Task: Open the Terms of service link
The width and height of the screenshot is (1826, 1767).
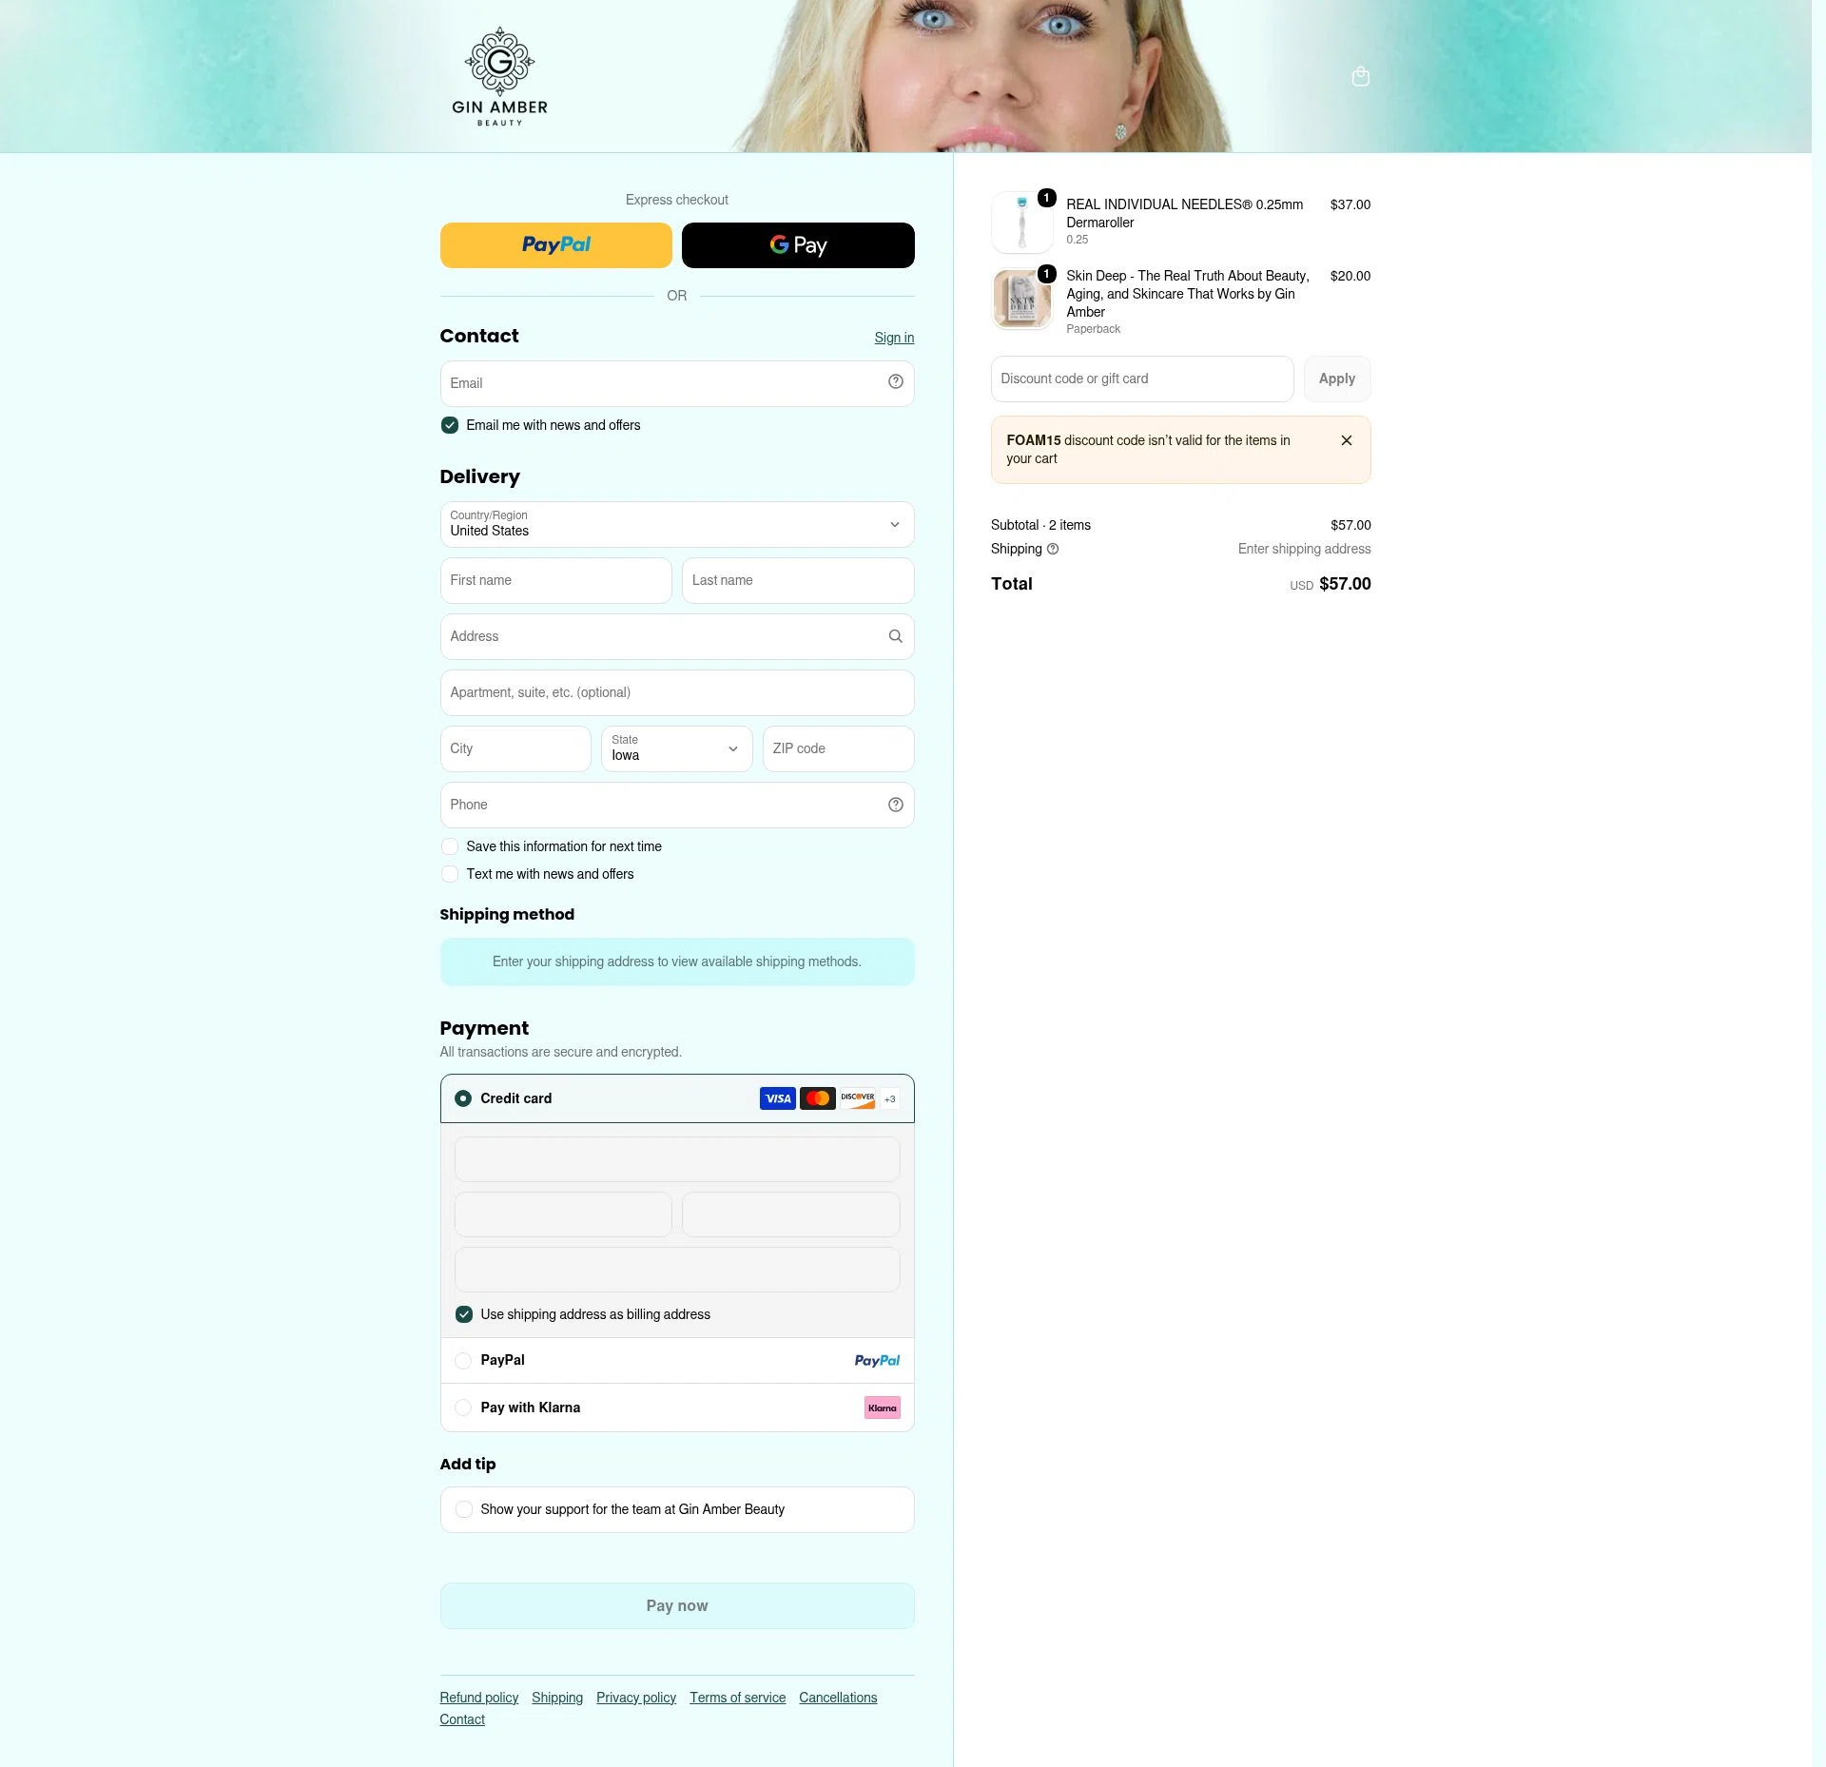Action: (738, 1699)
